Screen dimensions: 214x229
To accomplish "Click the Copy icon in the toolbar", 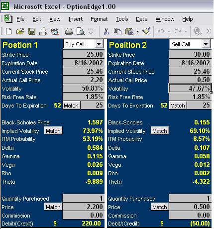I will point(117,31).
